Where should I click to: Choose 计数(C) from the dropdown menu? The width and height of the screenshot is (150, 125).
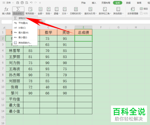pyautogui.click(x=25, y=28)
